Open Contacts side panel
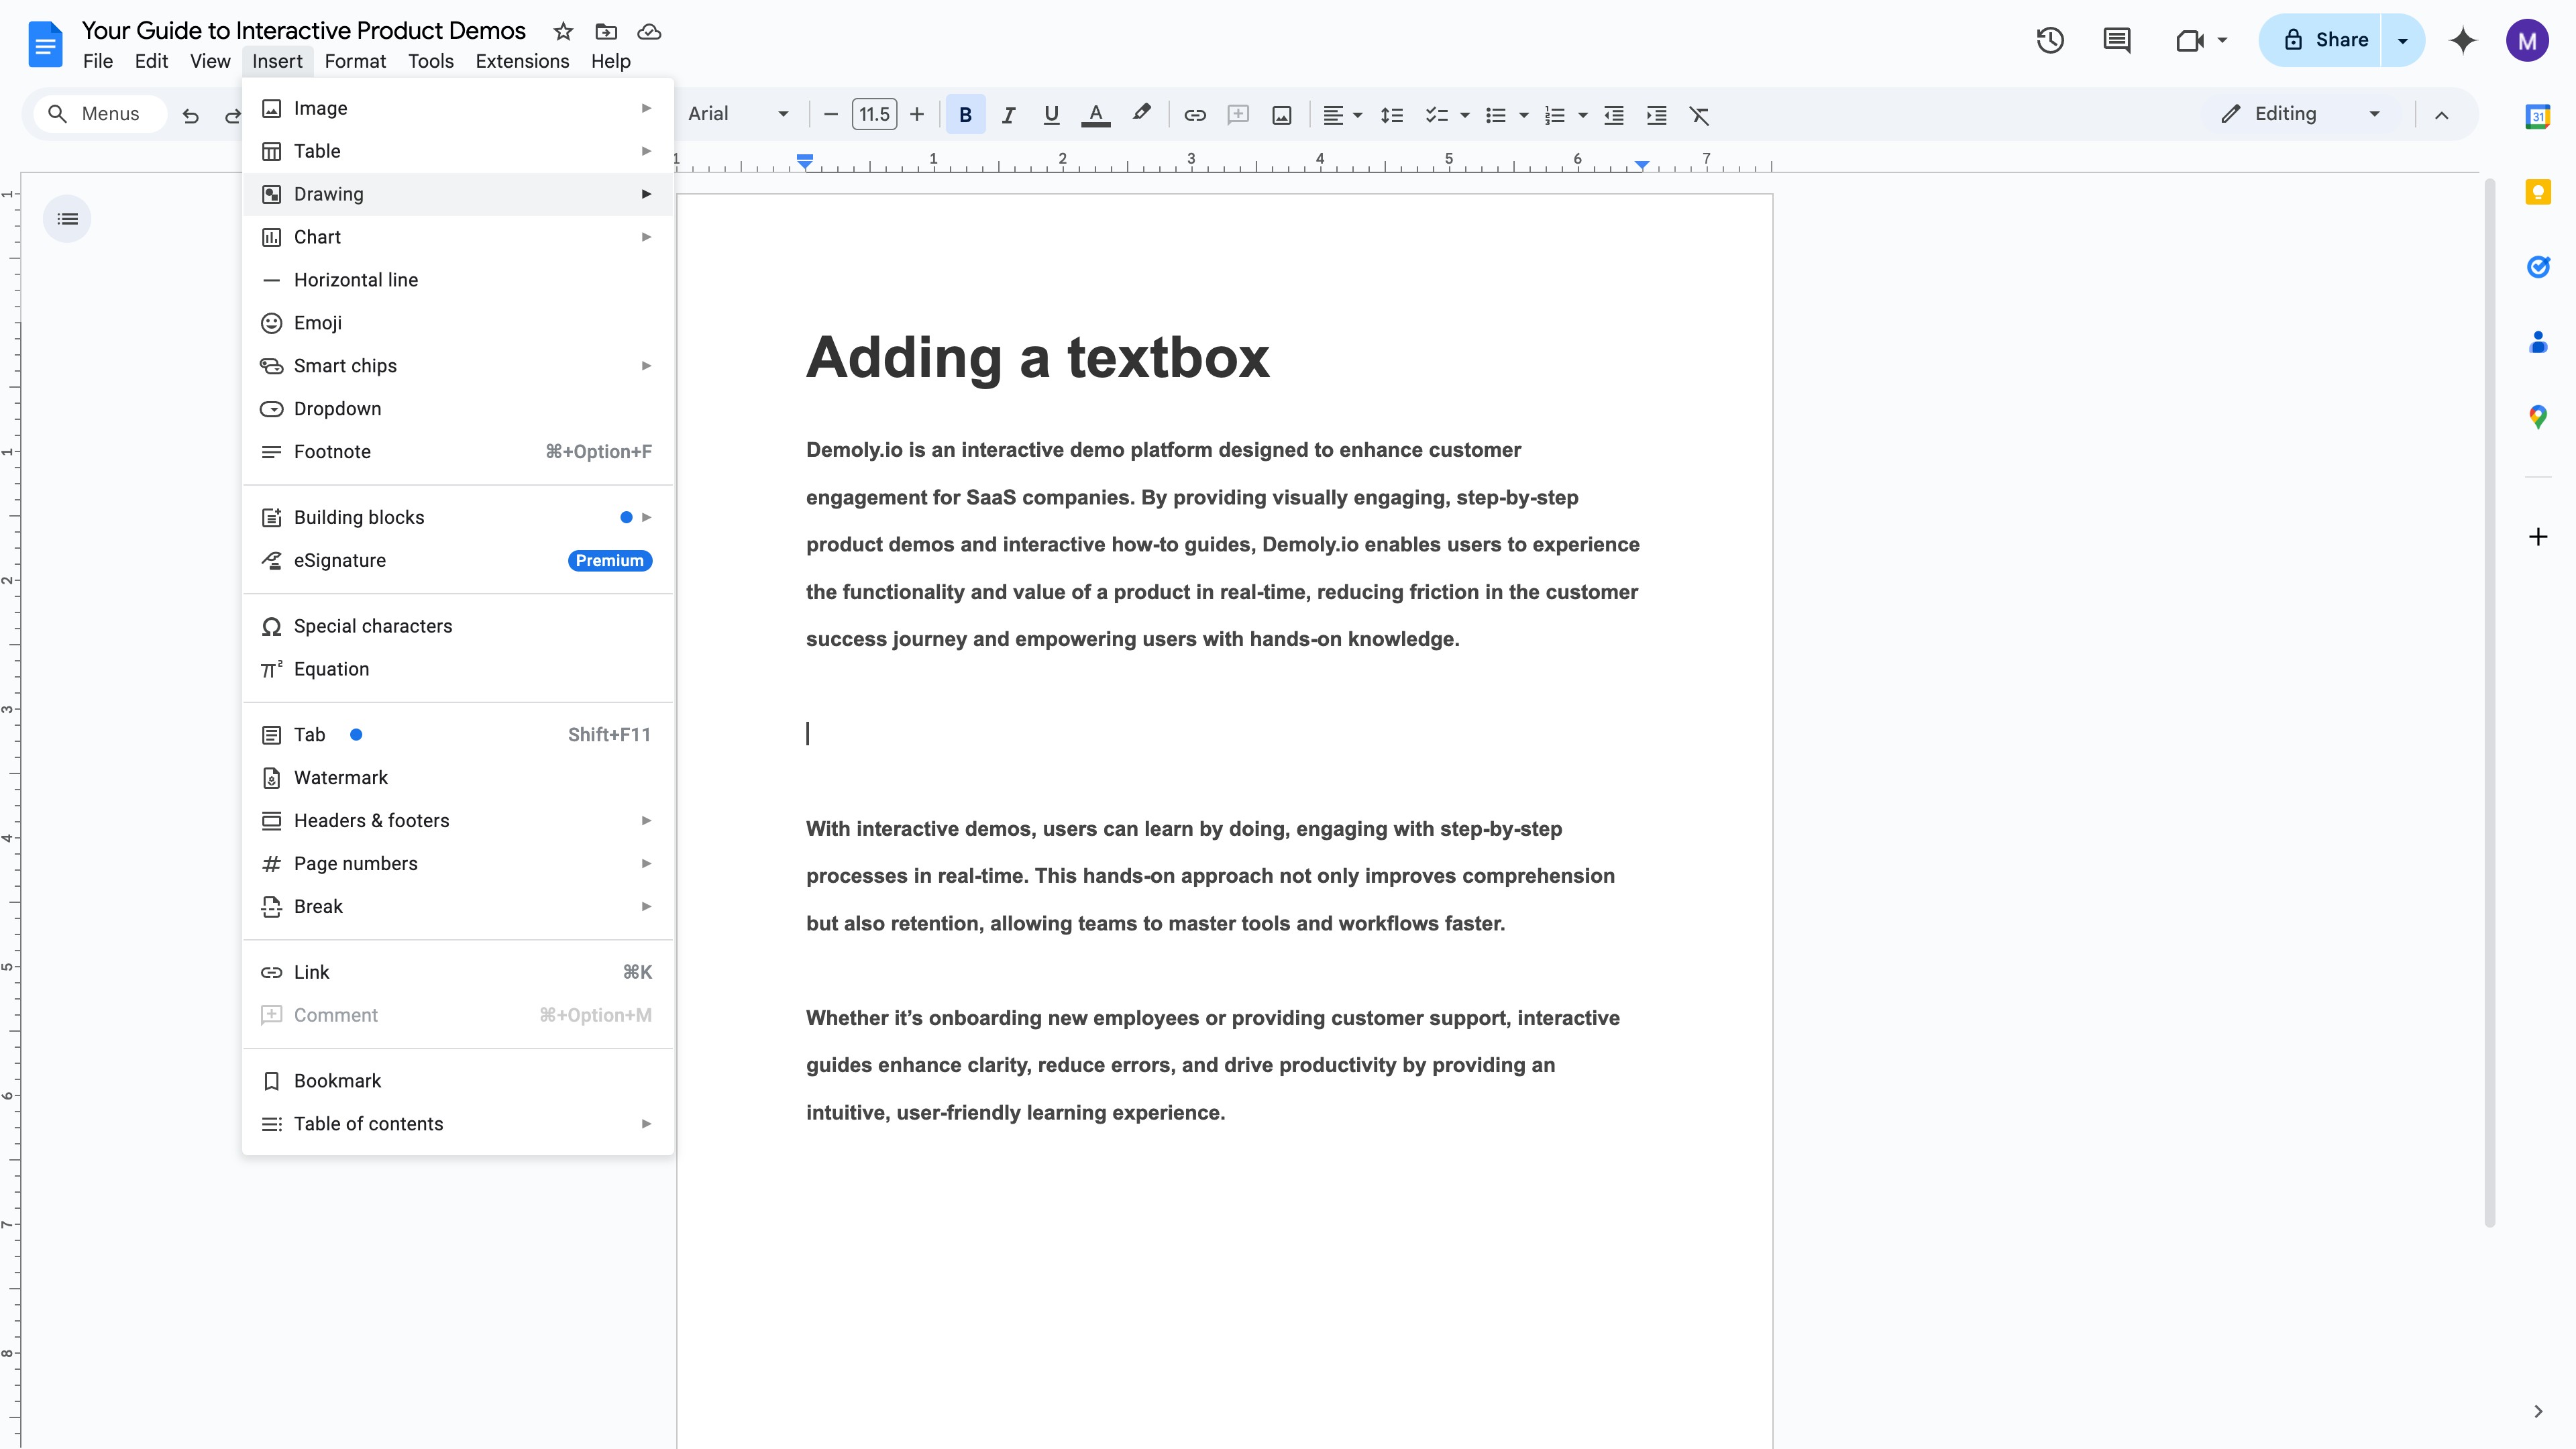 2537,342
